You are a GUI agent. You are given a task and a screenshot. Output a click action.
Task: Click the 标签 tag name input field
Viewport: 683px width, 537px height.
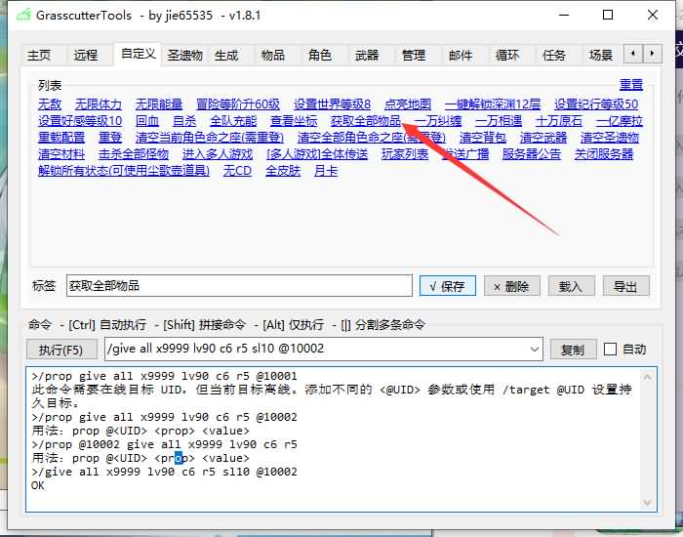pyautogui.click(x=239, y=286)
